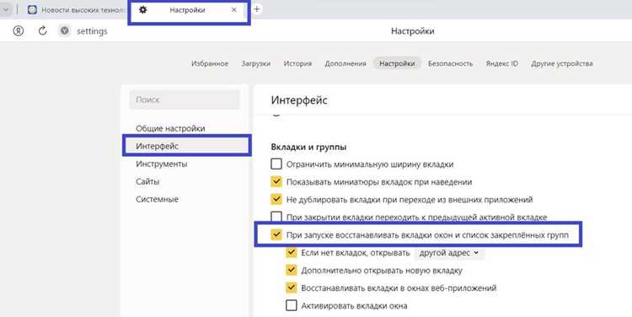Select Интерфейс in the sidebar
This screenshot has height=317, width=632.
pos(187,146)
